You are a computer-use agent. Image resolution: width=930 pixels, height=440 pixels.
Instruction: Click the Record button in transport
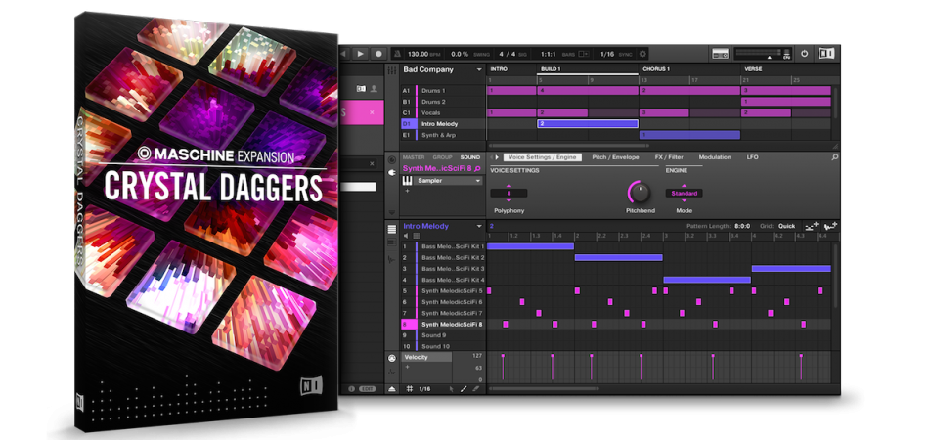coord(377,54)
